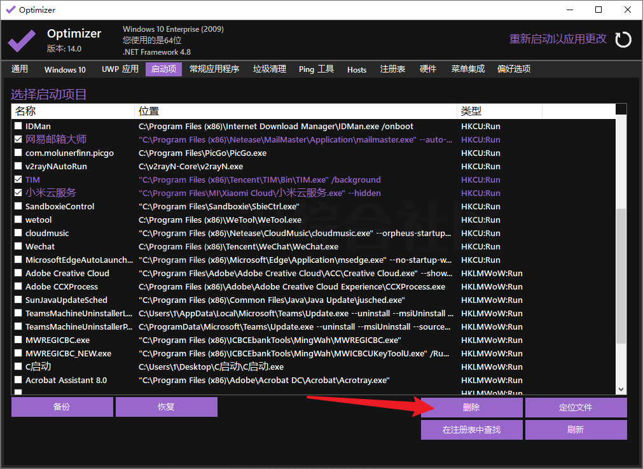Click the C:\v2rayN-Core\v2rayN.exe path

[x=191, y=166]
